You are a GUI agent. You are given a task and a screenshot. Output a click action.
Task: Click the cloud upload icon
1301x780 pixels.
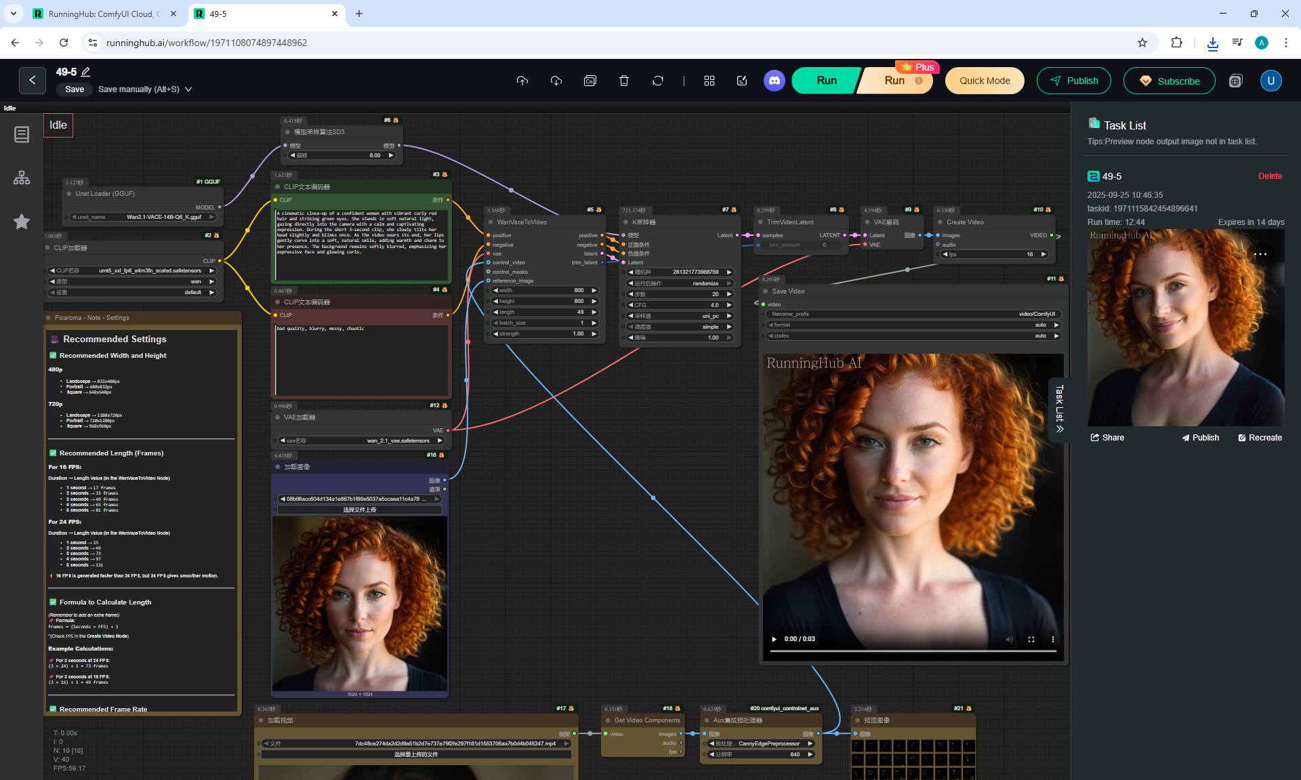pos(522,81)
